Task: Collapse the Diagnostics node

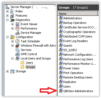Action: point(7,20)
